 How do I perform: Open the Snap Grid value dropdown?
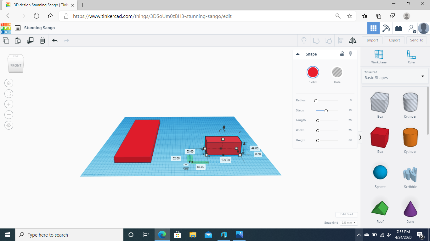pos(348,222)
